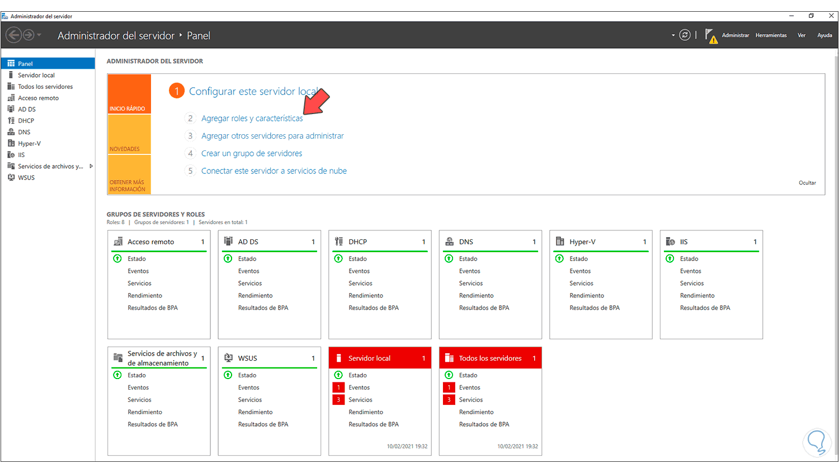Screen dimensions: 839x473
Task: Open the Herramientas menu
Action: tap(771, 35)
